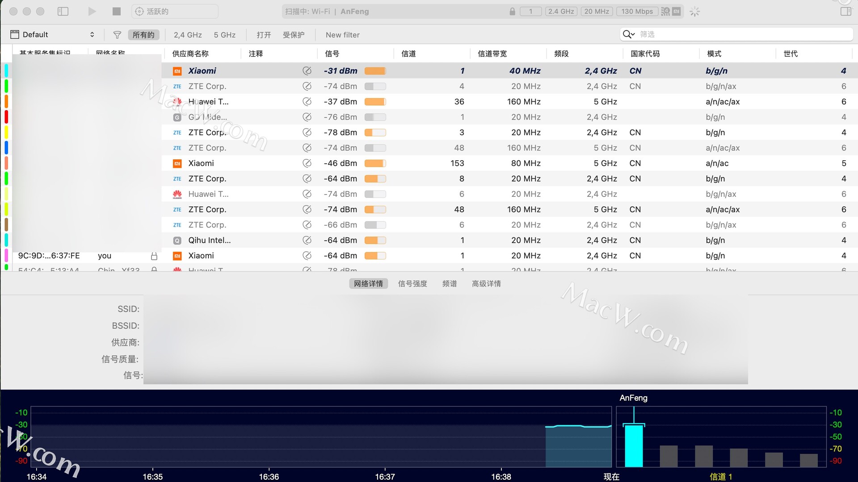Switch to the 网络详情 tab
The height and width of the screenshot is (482, 858).
(368, 283)
